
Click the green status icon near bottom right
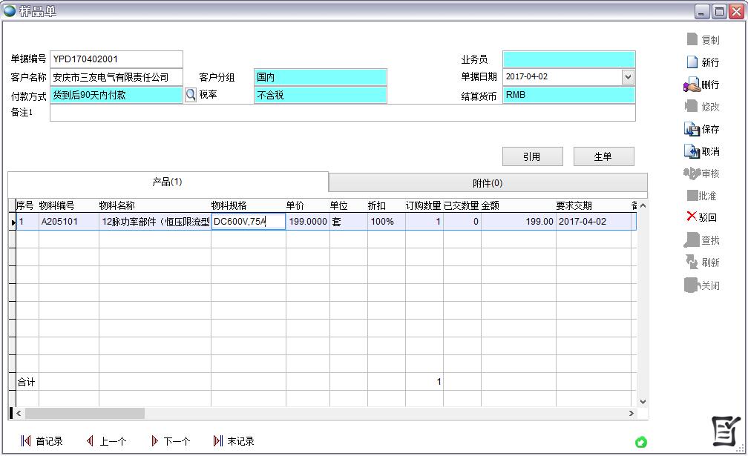click(x=641, y=441)
